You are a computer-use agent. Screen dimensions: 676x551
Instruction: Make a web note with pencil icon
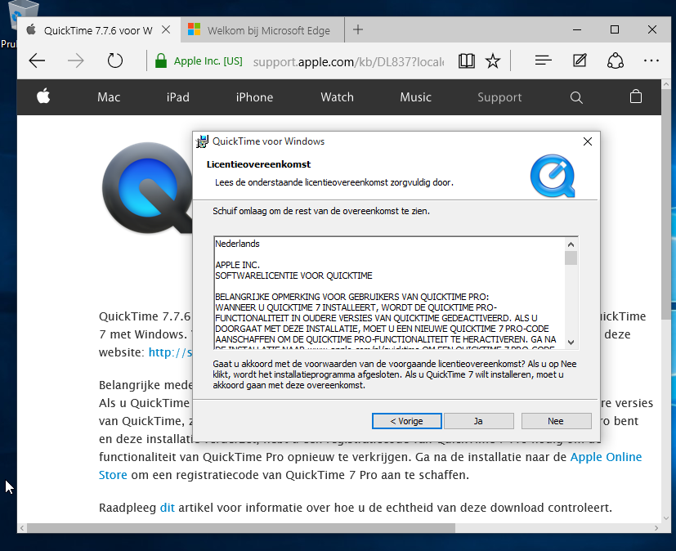[580, 60]
